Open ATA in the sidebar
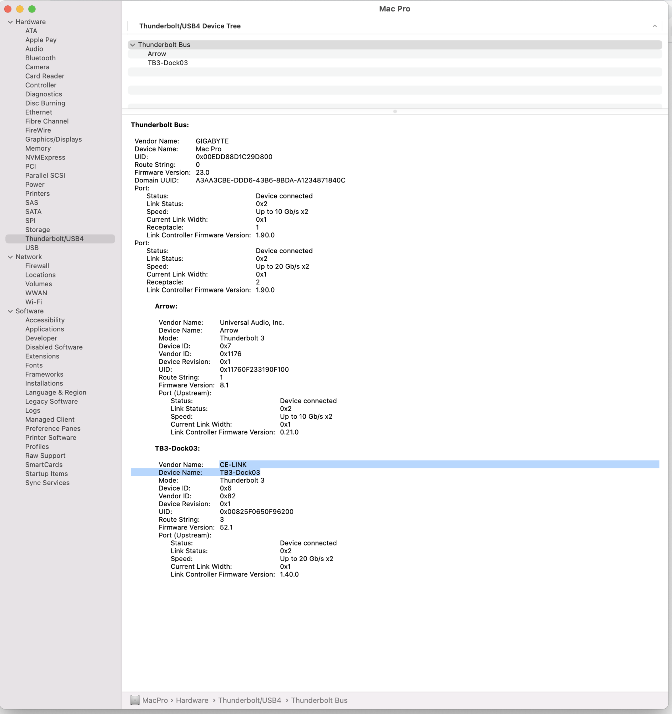Viewport: 672px width, 714px height. 31,31
